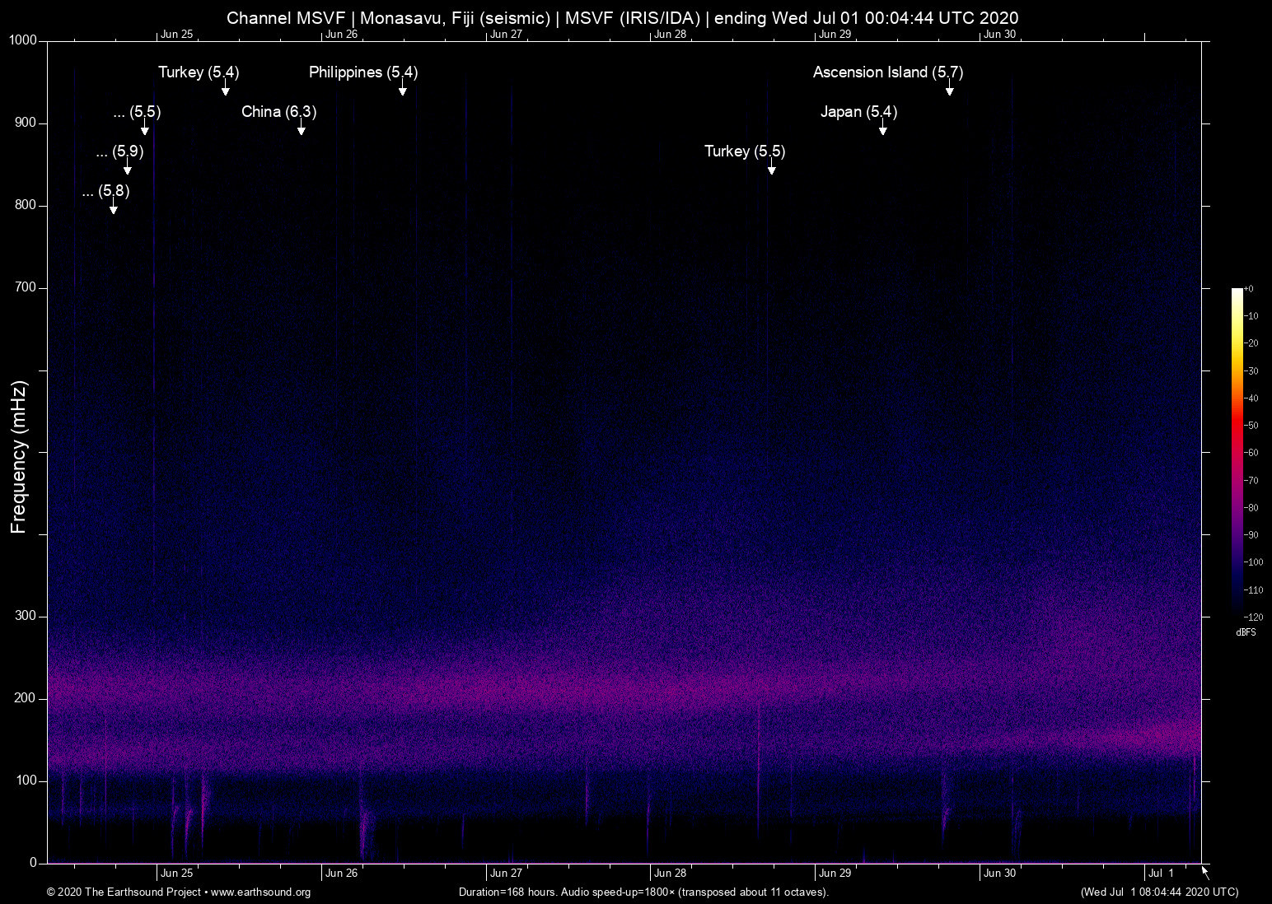
Task: Select the (5.5) earthquake label
Action: coord(136,112)
